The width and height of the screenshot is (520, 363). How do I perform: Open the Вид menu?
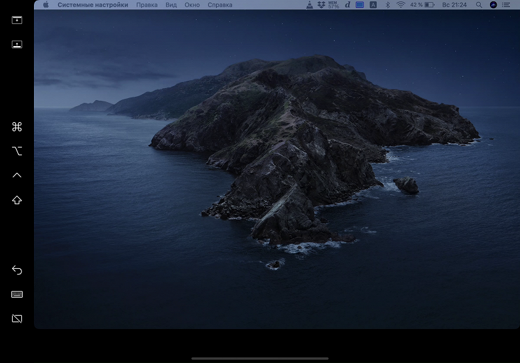[171, 5]
